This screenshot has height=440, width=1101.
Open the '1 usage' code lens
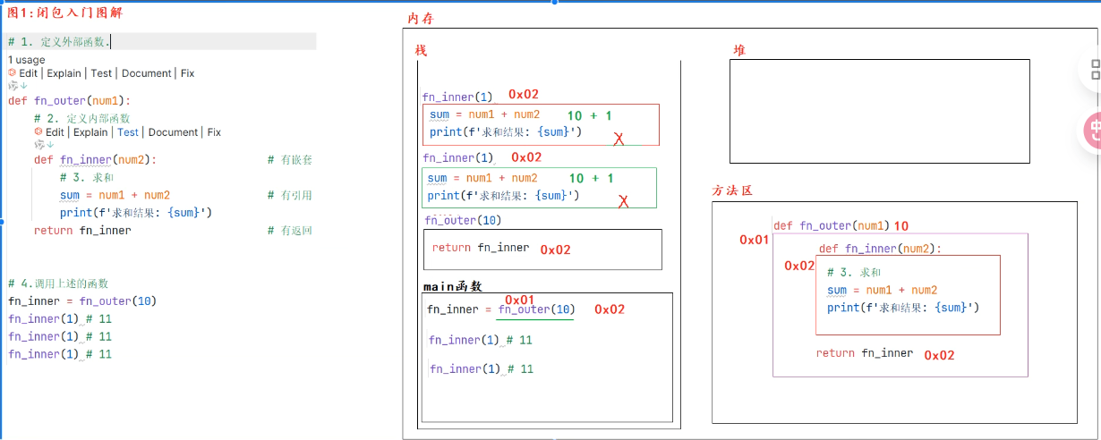(26, 60)
